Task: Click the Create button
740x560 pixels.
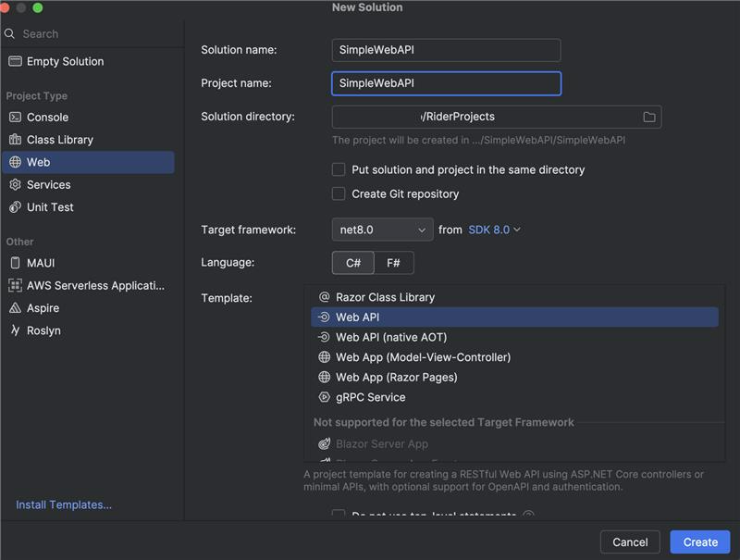Action: tap(700, 542)
